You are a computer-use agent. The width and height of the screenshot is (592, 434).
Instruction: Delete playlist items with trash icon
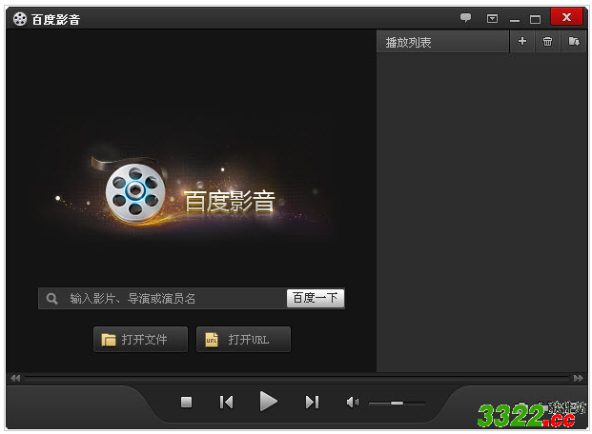[x=547, y=41]
